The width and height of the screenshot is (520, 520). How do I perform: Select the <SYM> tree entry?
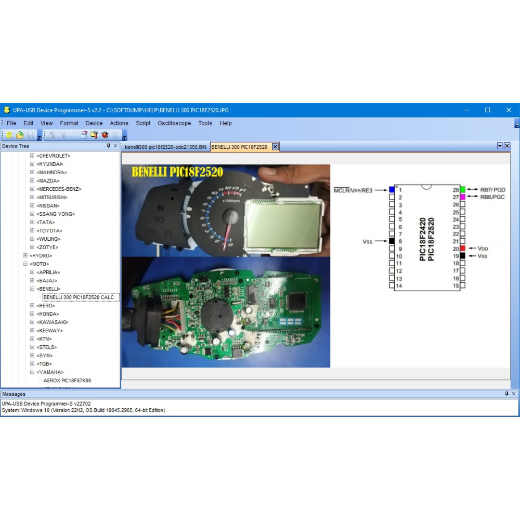tap(45, 355)
